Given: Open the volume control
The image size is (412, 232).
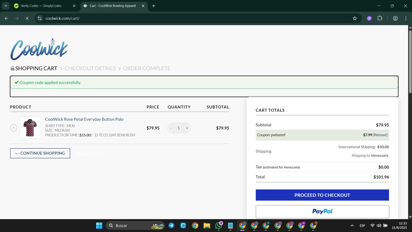Looking at the screenshot, I should coord(379,226).
